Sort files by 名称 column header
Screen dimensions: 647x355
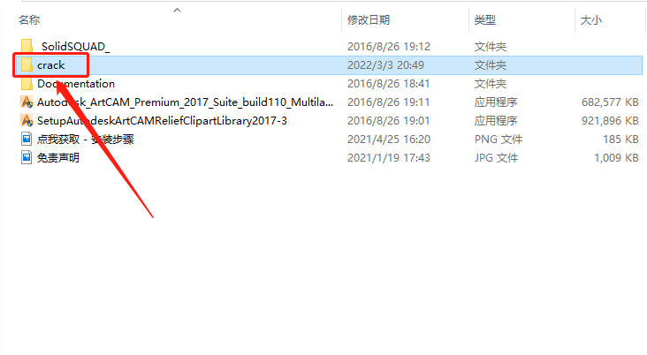(29, 19)
